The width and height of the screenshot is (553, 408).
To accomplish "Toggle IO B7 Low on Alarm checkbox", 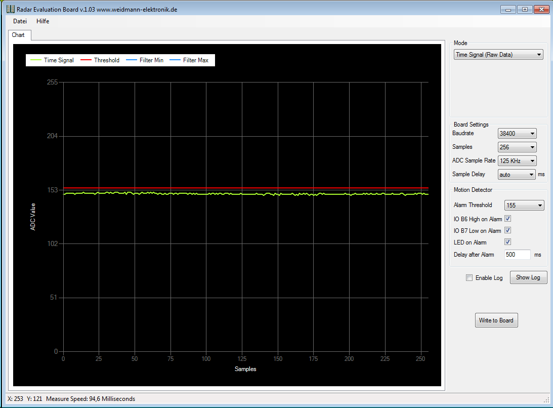I will [x=508, y=230].
